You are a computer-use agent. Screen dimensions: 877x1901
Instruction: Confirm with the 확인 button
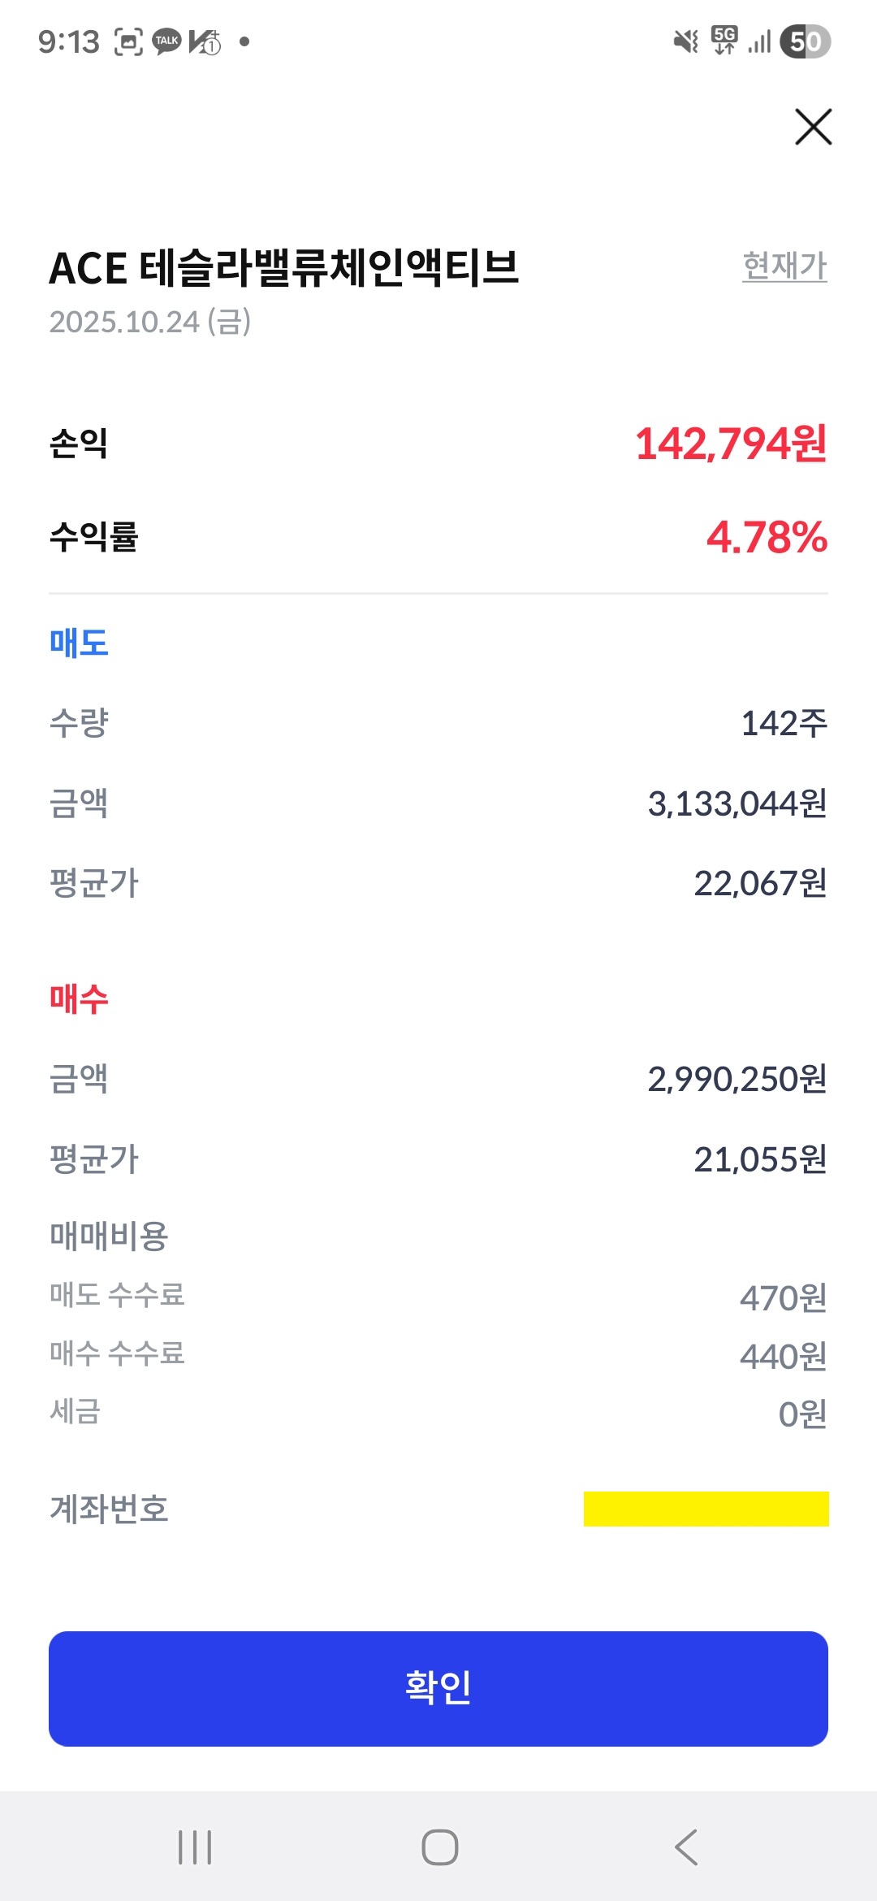click(438, 1688)
